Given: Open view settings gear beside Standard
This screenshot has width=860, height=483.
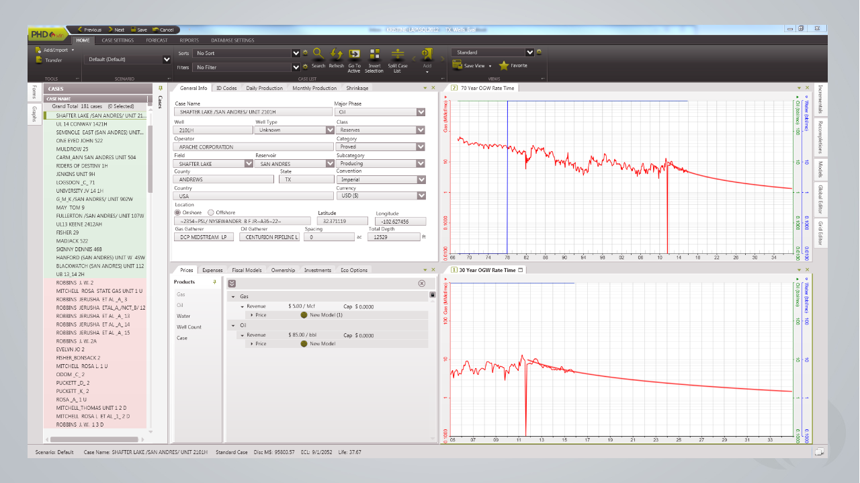Looking at the screenshot, I should point(539,52).
